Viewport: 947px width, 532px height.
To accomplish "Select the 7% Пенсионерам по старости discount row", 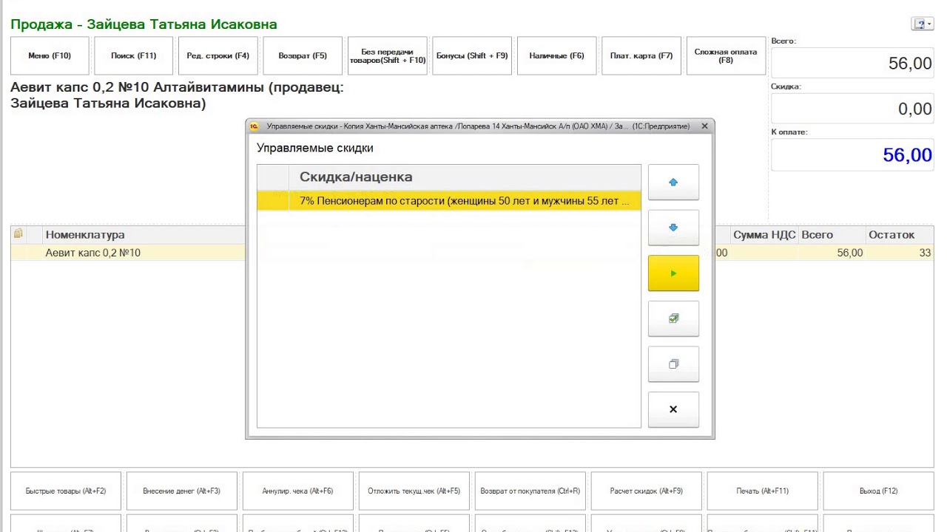I will coord(448,201).
